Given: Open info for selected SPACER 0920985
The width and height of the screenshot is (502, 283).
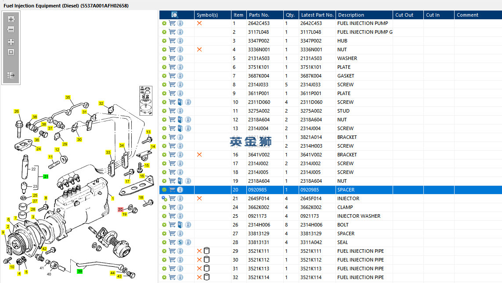Looking at the screenshot, I should click(x=180, y=190).
